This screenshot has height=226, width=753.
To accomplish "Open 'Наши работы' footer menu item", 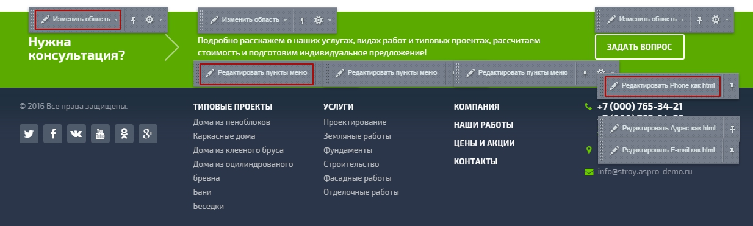I will 483,125.
